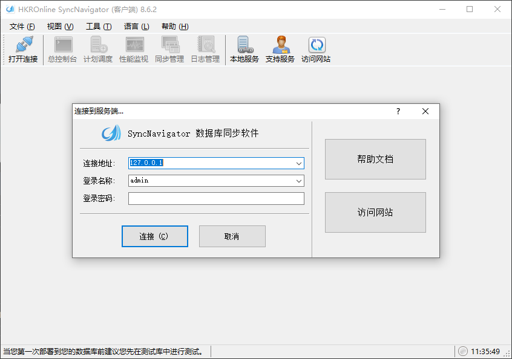Click the 登录密码: label
Image resolution: width=512 pixels, height=359 pixels.
click(99, 198)
